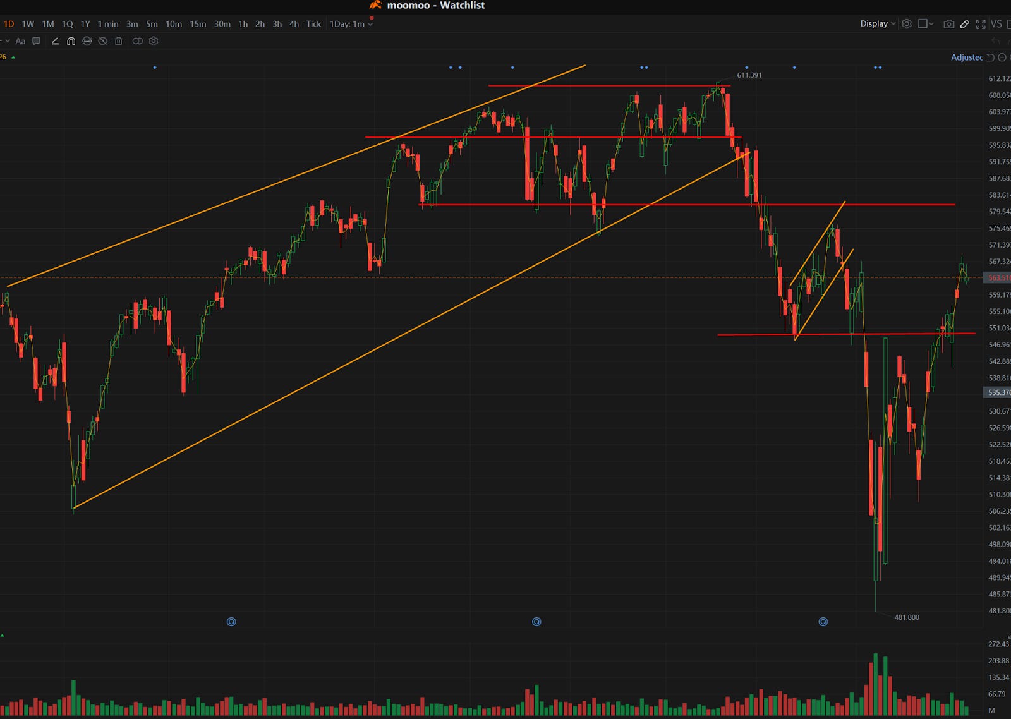The height and width of the screenshot is (719, 1011).
Task: Reset chart with curved arrow beside Adjusted
Action: pos(990,57)
